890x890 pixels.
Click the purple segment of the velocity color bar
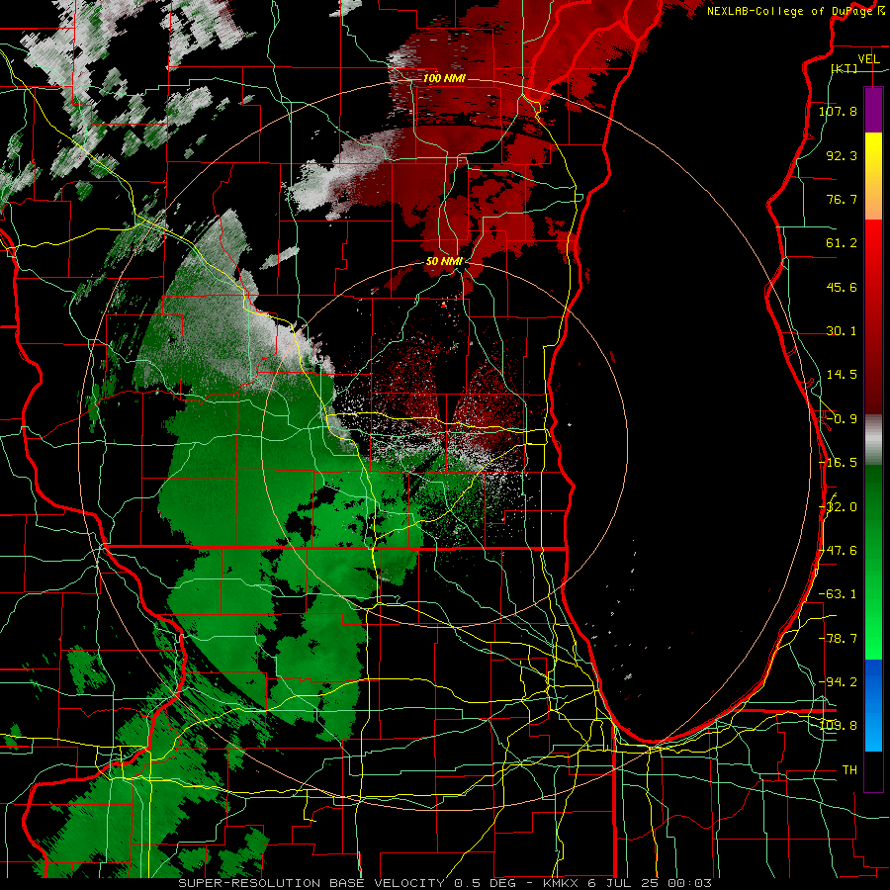873,110
